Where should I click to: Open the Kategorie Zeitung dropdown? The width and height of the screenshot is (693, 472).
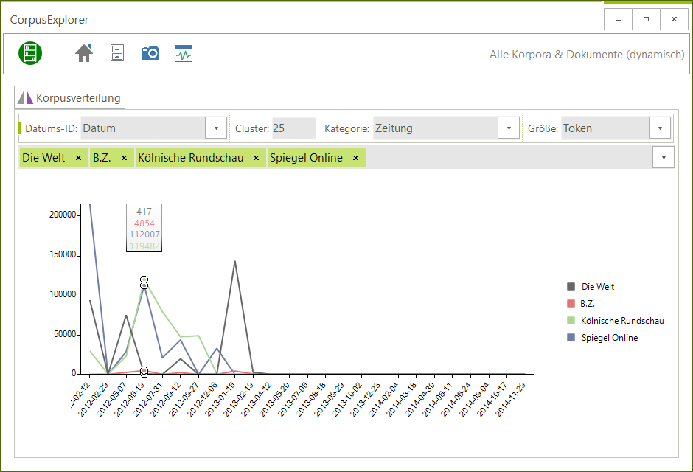[508, 128]
